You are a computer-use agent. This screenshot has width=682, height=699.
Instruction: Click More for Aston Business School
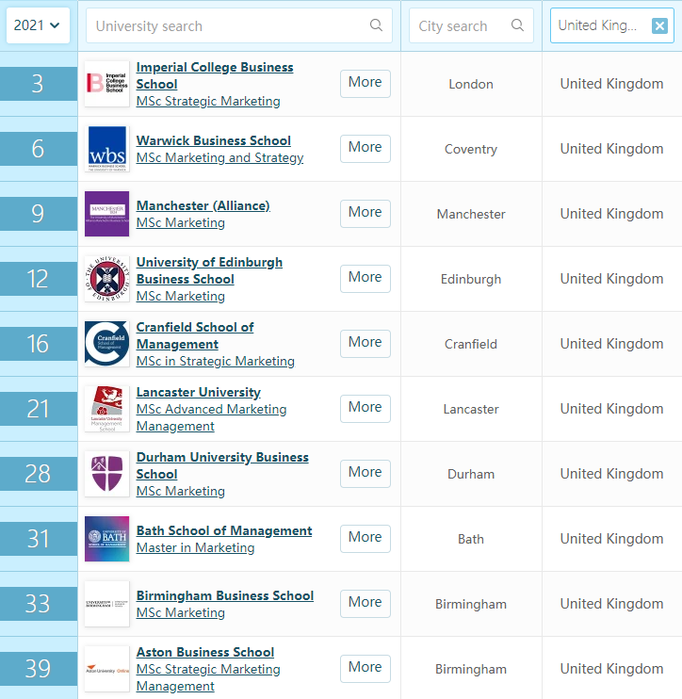click(x=365, y=669)
